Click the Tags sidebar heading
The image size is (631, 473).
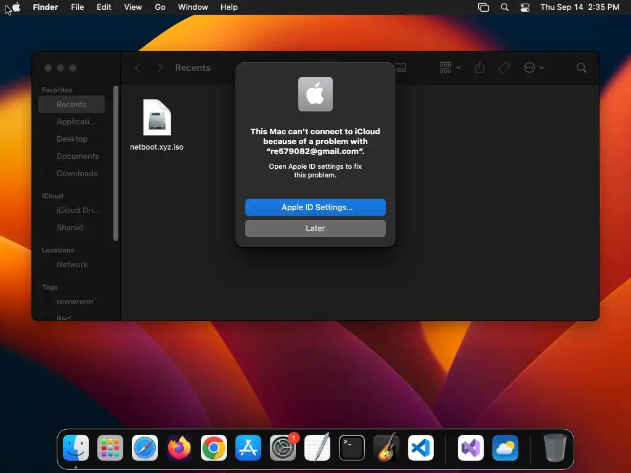49,287
